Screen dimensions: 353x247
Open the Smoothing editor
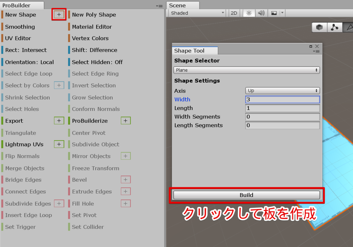point(20,27)
